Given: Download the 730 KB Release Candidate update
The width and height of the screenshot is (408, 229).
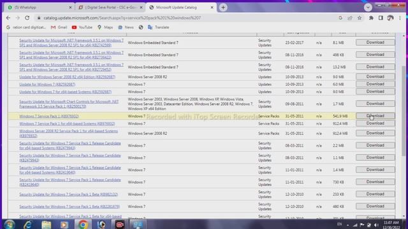Looking at the screenshot, I should (375, 182).
